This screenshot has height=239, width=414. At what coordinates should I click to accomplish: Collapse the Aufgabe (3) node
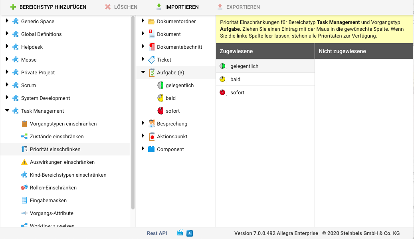(x=143, y=72)
